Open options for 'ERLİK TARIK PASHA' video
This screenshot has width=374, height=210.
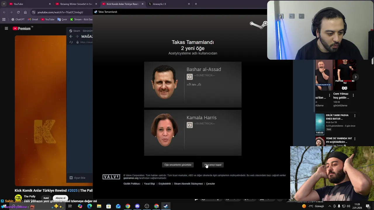pos(355,116)
